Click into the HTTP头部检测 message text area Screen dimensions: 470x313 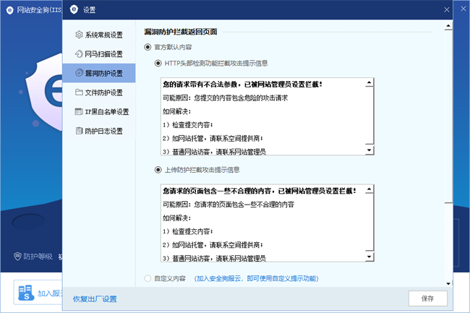(x=263, y=116)
